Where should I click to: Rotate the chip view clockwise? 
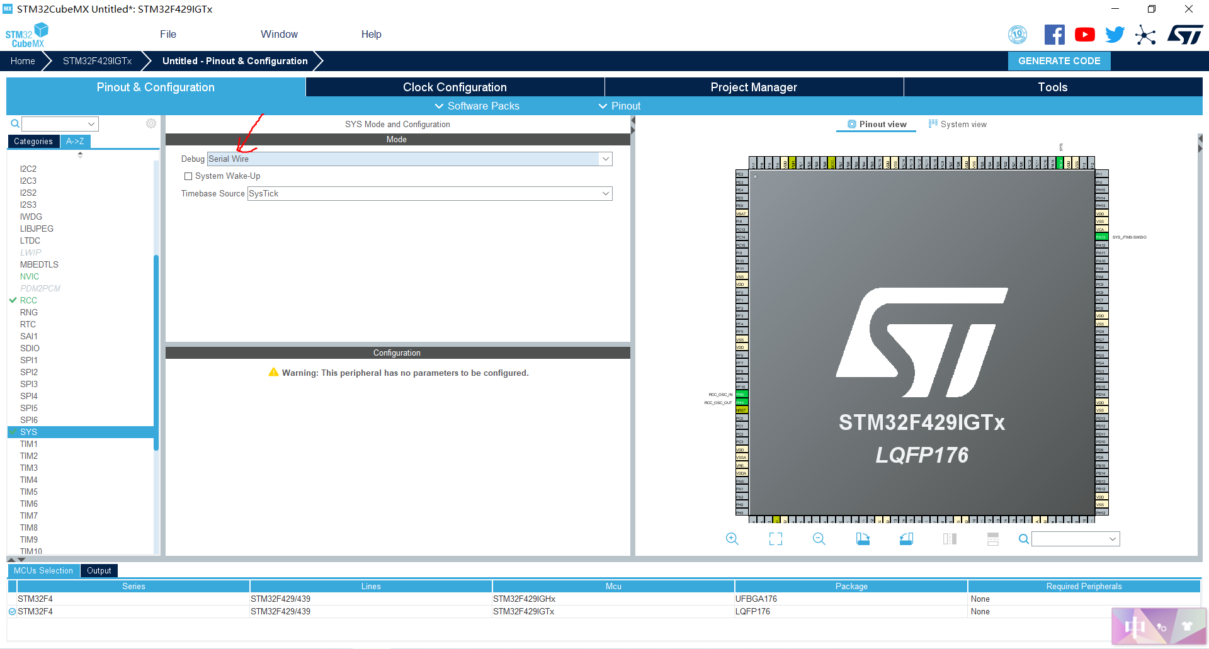click(x=863, y=539)
